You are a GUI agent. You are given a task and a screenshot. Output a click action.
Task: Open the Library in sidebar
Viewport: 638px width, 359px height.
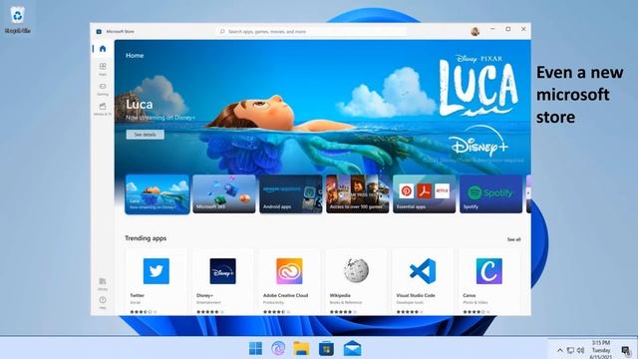(x=103, y=283)
